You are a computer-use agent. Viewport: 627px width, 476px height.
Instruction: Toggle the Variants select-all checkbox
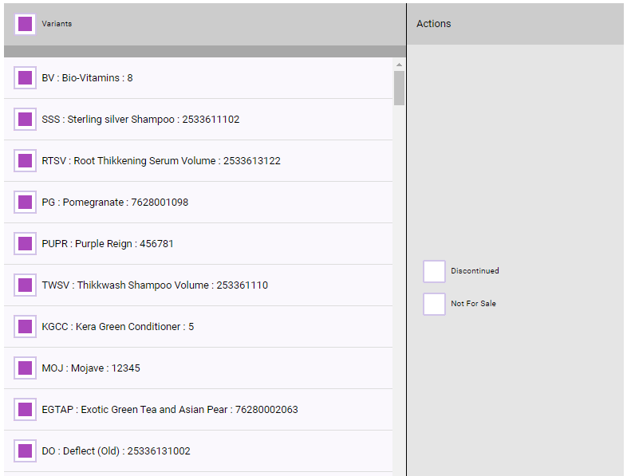[25, 24]
